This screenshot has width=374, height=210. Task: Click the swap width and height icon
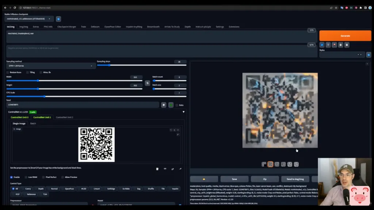click(148, 83)
